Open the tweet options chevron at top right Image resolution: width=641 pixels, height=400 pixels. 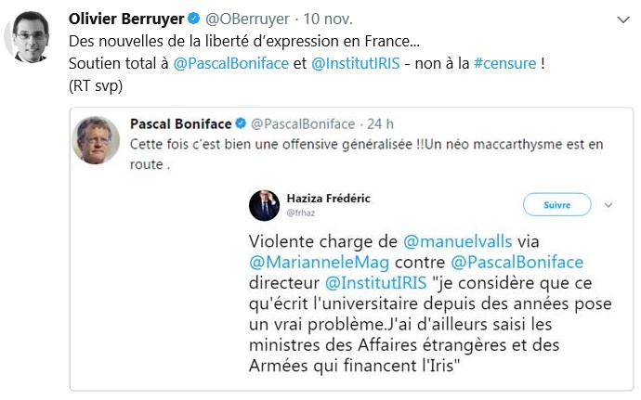623,19
